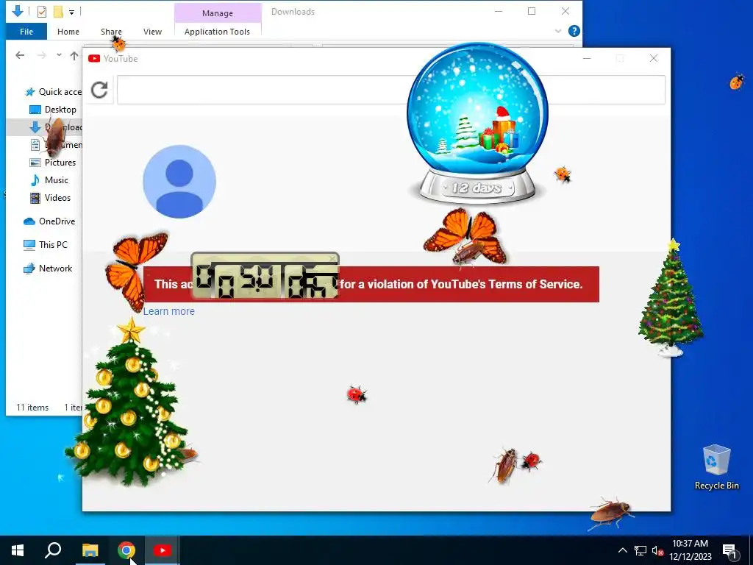Viewport: 753px width, 565px height.
Task: Open the Learn more link
Action: 169,311
